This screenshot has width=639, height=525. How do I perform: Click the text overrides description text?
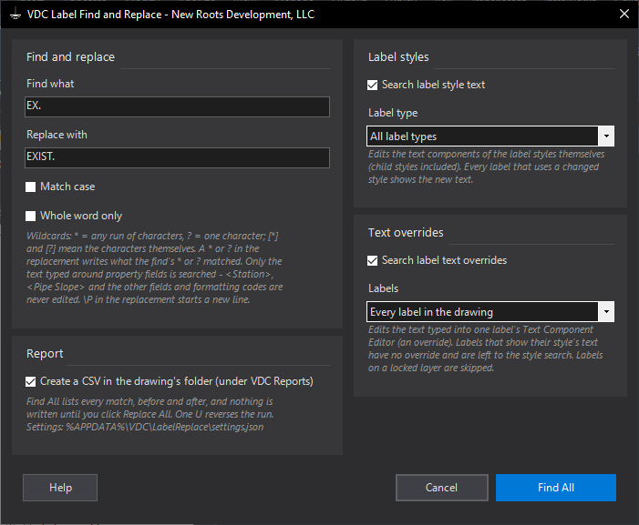[485, 348]
